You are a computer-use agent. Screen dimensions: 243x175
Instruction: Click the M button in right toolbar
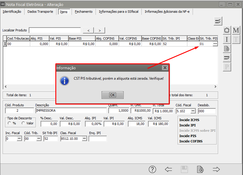236,30
